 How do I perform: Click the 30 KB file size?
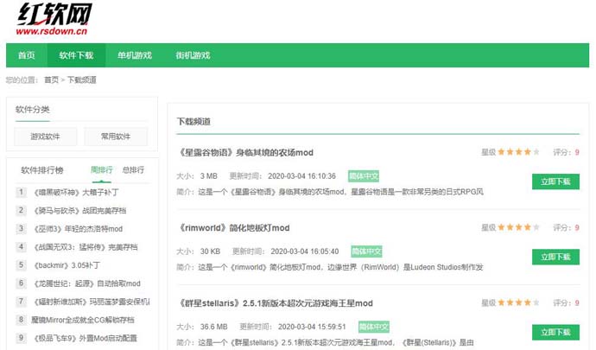click(x=210, y=251)
